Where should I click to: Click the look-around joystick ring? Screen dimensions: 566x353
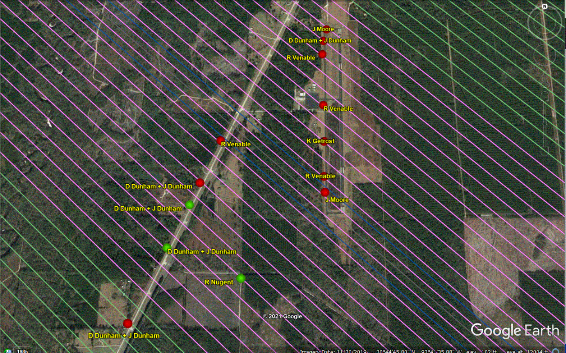pyautogui.click(x=544, y=23)
